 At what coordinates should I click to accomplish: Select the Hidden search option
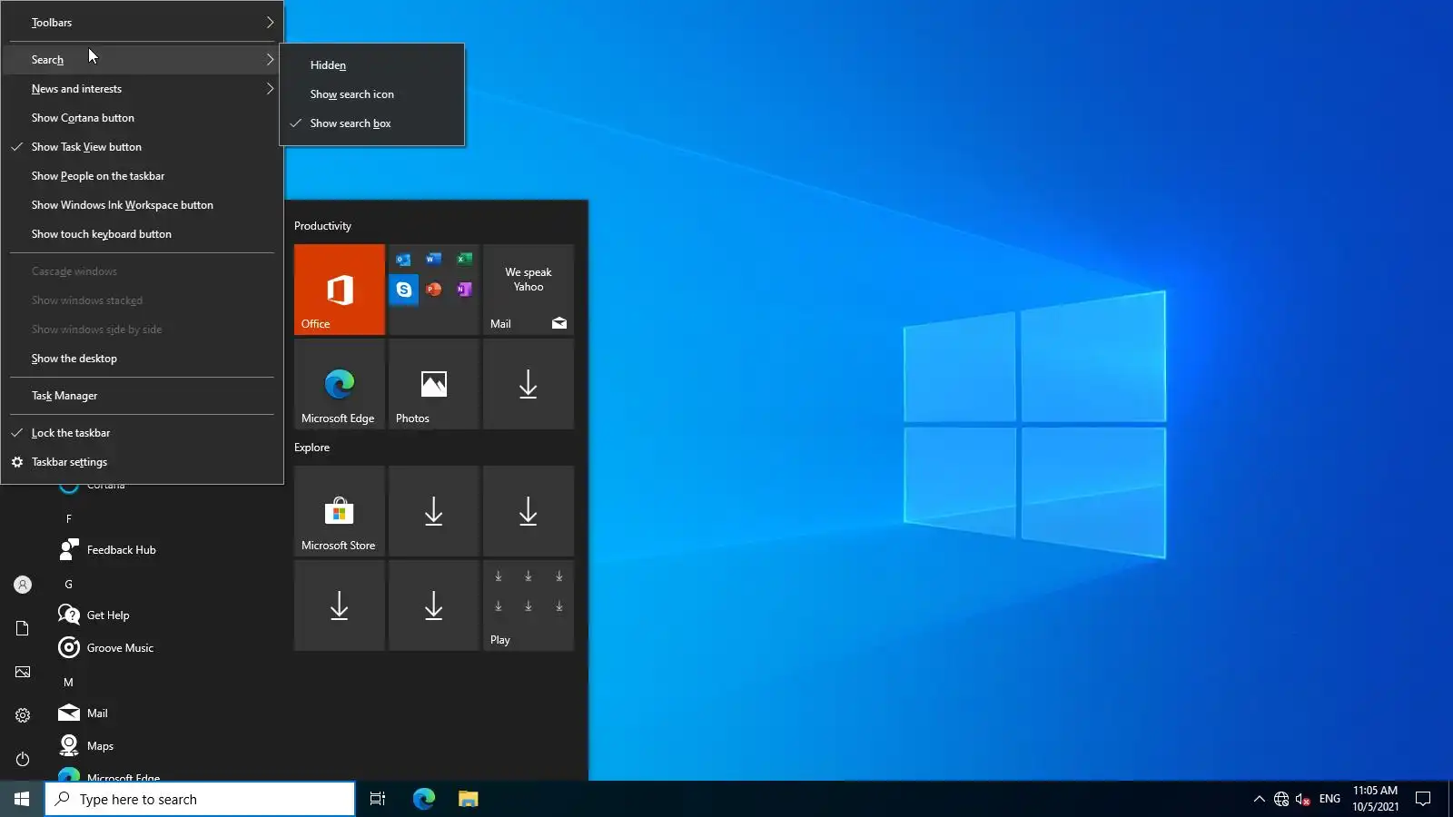372,65
